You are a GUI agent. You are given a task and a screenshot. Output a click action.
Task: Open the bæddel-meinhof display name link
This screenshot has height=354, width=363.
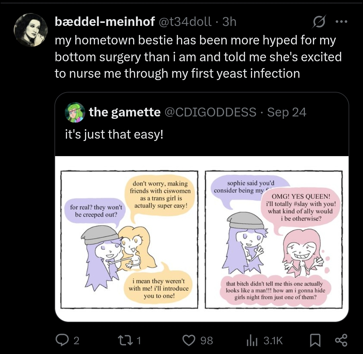[x=105, y=22]
